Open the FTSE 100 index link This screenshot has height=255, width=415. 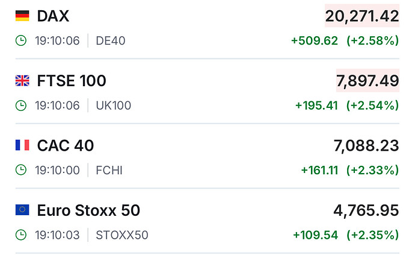click(x=72, y=81)
